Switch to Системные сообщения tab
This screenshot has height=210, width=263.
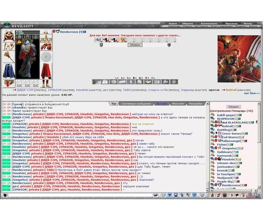click(136, 104)
